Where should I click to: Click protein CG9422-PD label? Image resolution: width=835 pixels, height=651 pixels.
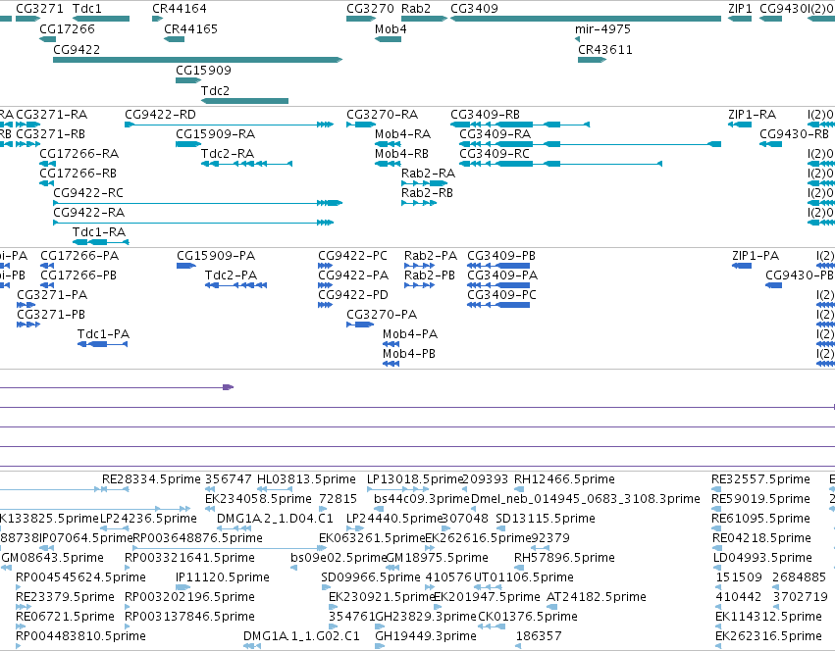pos(353,294)
